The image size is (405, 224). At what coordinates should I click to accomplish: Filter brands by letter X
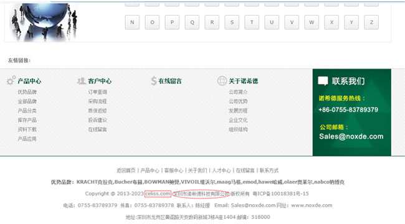[331, 22]
